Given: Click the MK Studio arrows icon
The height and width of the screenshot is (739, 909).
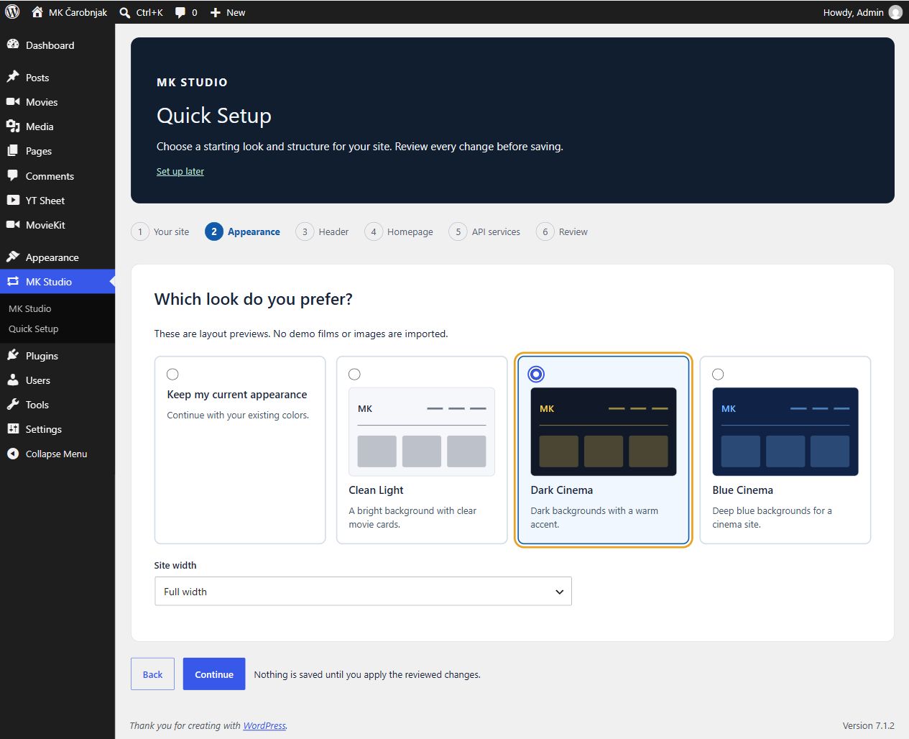Looking at the screenshot, I should [13, 281].
